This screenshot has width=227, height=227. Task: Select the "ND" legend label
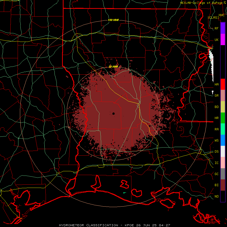[216, 196]
